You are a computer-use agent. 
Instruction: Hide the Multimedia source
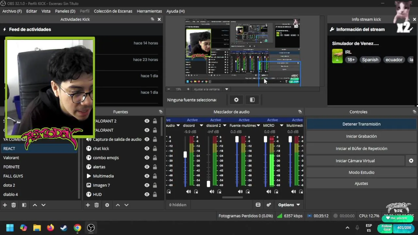[x=147, y=176]
